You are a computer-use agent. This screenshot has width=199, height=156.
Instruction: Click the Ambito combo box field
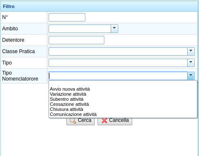[x=80, y=29]
